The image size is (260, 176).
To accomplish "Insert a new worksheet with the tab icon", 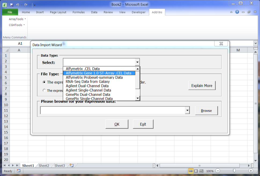I will click(72, 165).
